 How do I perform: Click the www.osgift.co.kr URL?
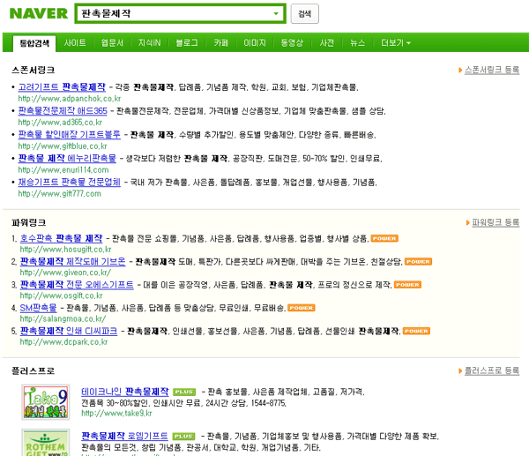61,295
